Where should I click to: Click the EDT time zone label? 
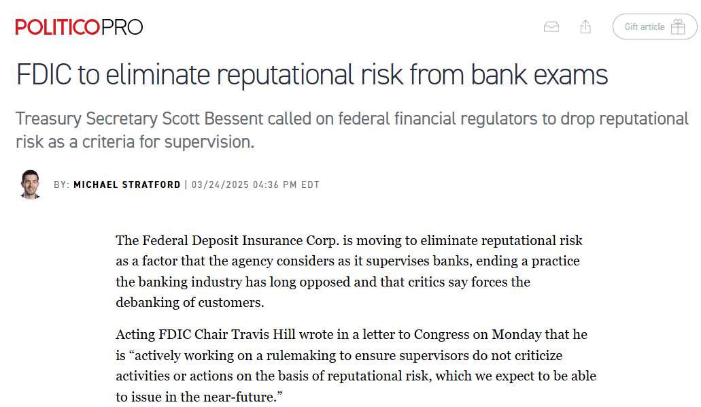point(311,184)
